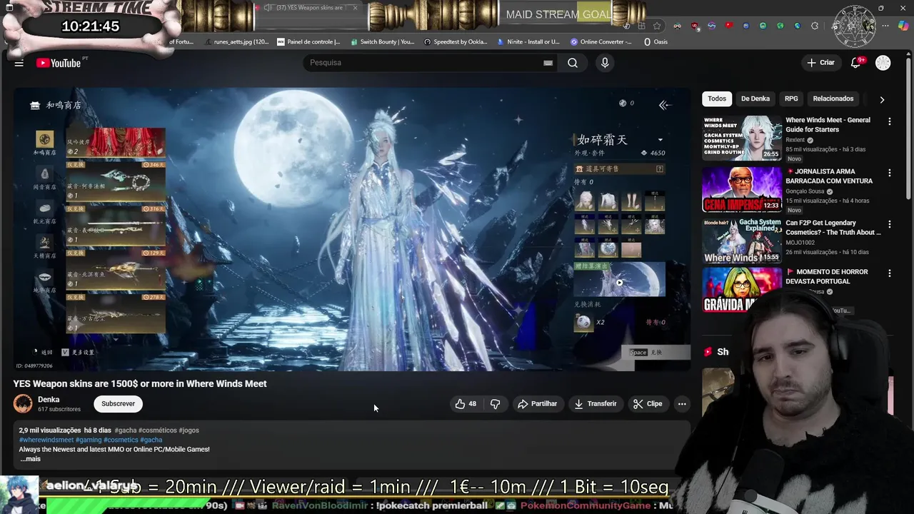914x514 pixels.
Task: Select the RPG filter chip
Action: 791,99
